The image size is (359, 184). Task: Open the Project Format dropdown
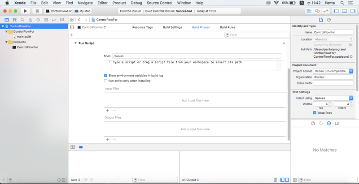coord(333,71)
